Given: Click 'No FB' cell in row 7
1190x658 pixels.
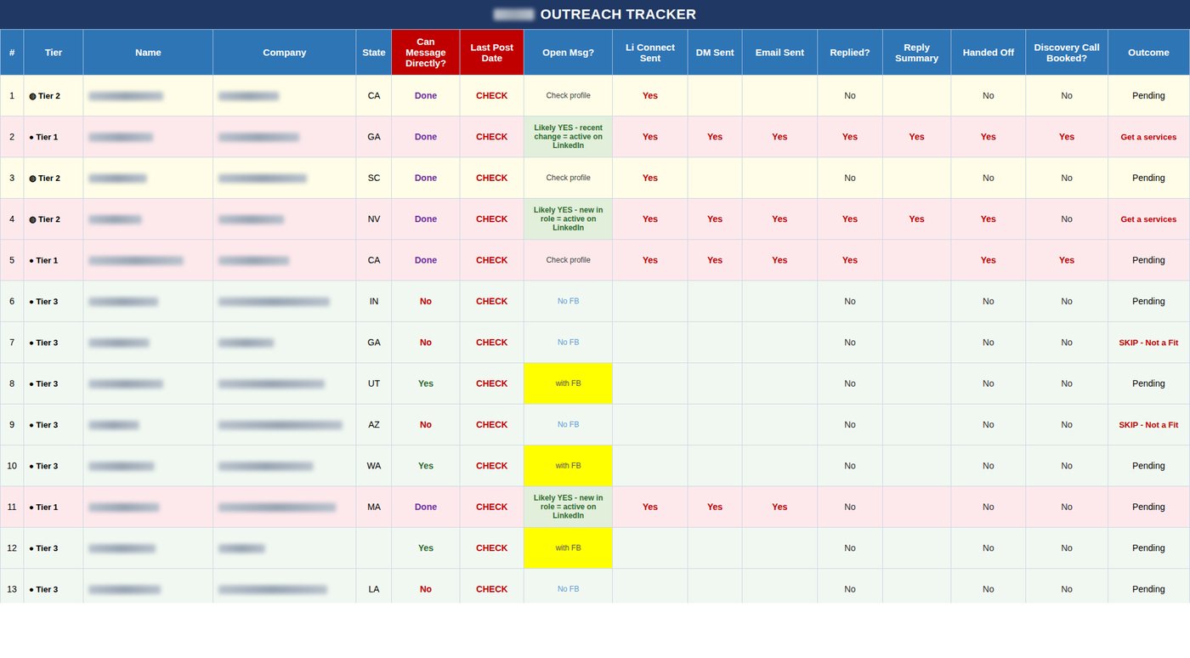Looking at the screenshot, I should pos(569,343).
